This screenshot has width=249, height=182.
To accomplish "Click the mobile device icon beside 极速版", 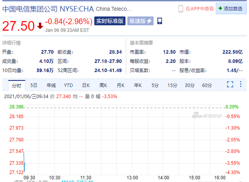I will tap(160, 21).
